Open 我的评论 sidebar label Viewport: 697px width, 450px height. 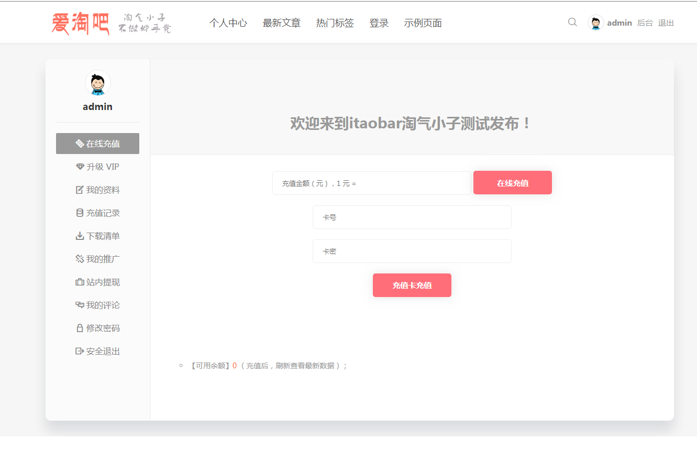(103, 305)
